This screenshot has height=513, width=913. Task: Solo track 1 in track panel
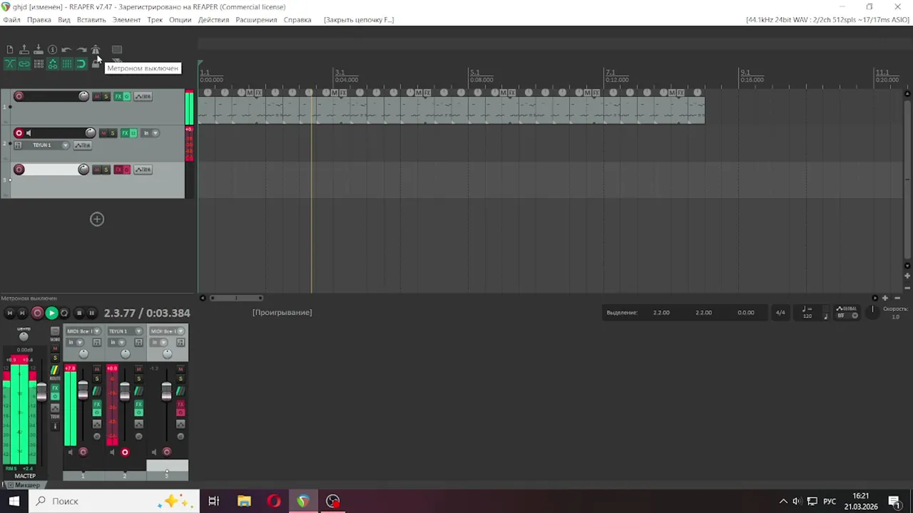(106, 96)
